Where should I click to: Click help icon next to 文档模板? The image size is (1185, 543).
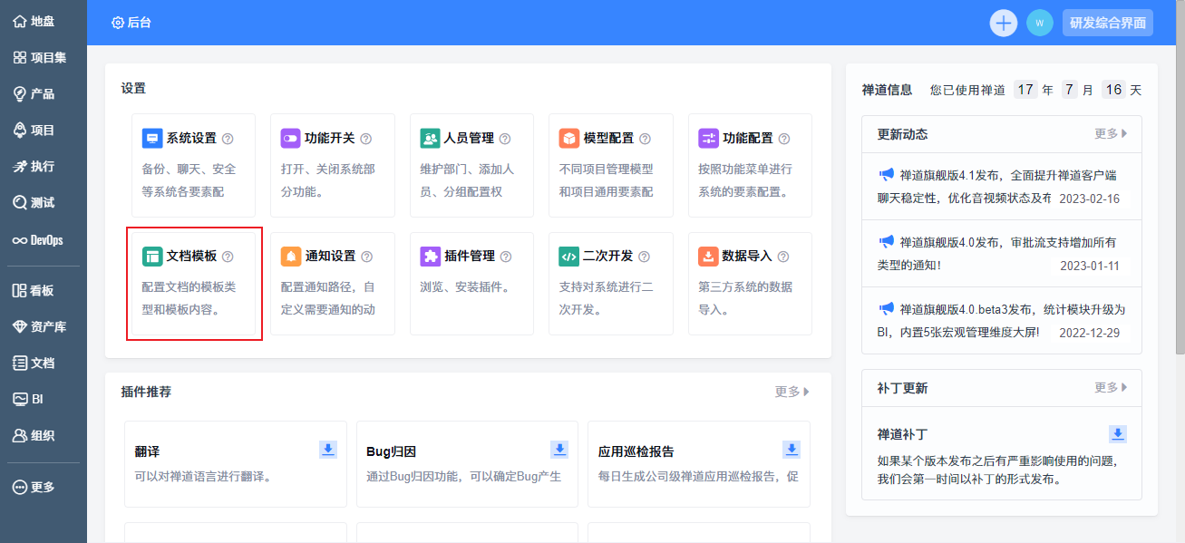point(228,257)
